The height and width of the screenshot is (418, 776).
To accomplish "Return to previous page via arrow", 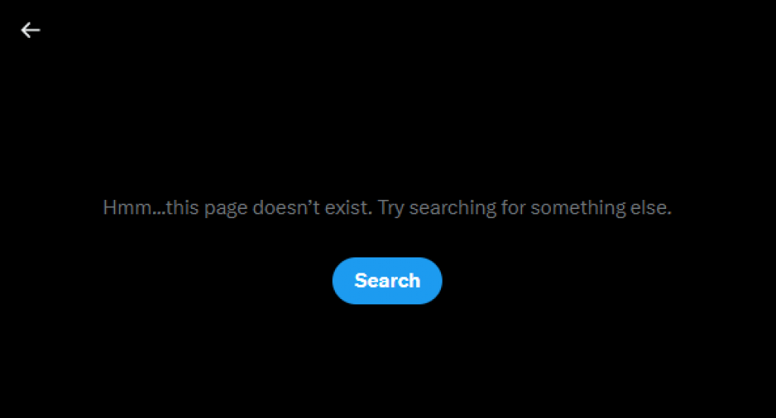I will tap(30, 30).
